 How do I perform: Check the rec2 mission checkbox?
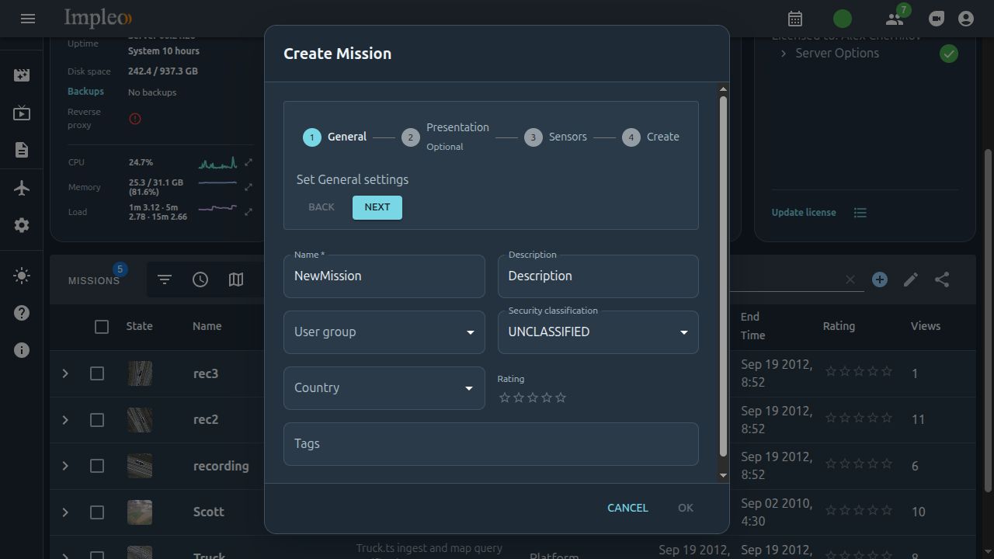click(97, 420)
